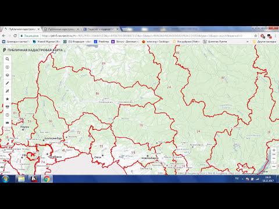Open favorites star tool

click(8, 99)
